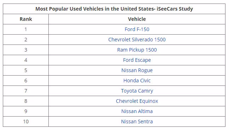Open the Nissan Sentra link
229x130 pixels.
point(137,122)
